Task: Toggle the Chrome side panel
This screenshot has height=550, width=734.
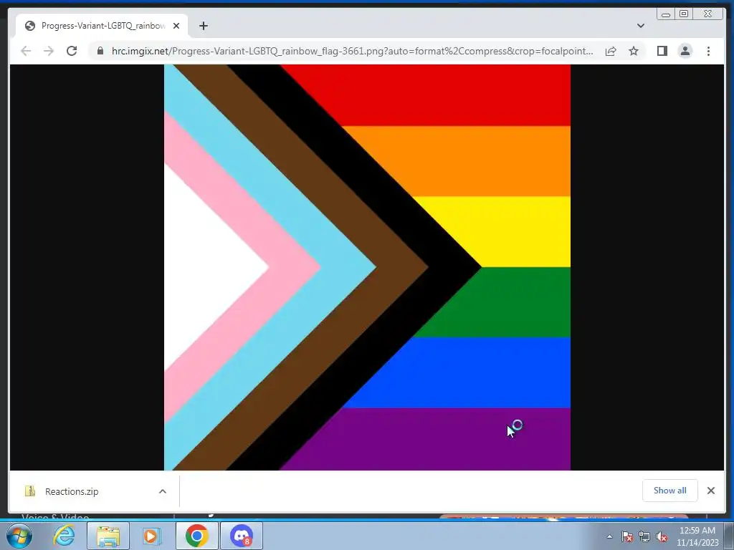Action: click(662, 51)
